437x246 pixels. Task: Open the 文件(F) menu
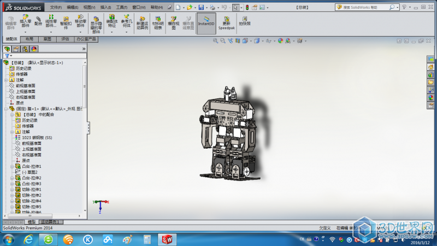56,7
